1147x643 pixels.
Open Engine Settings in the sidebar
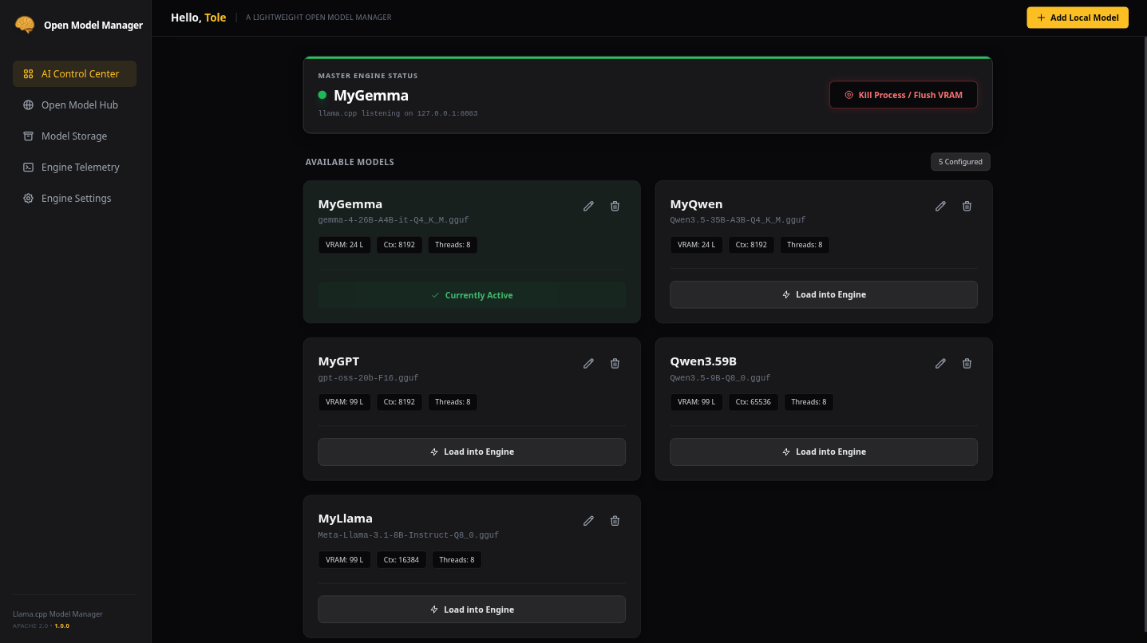tap(75, 198)
